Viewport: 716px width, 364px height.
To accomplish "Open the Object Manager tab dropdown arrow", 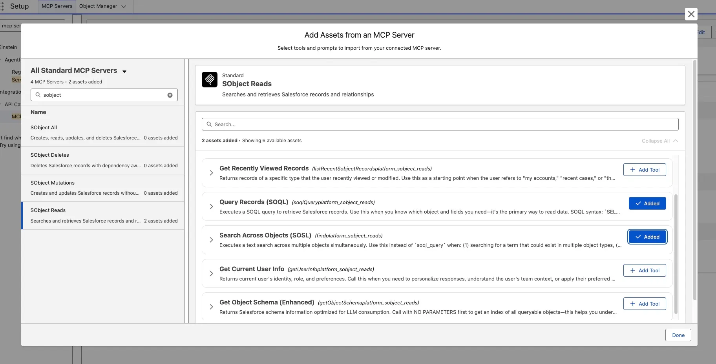I will pyautogui.click(x=124, y=6).
